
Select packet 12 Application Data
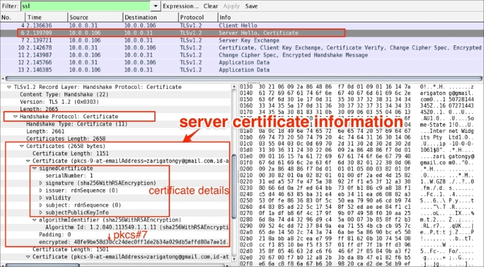pos(242,63)
